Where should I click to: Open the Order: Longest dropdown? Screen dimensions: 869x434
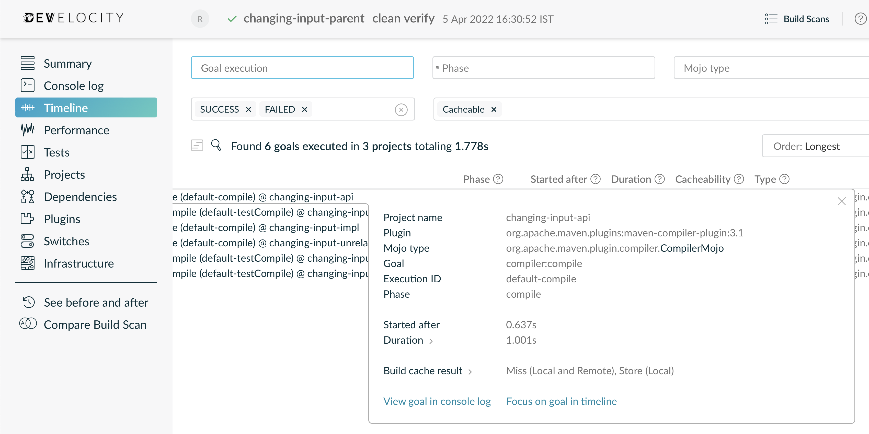pyautogui.click(x=813, y=146)
